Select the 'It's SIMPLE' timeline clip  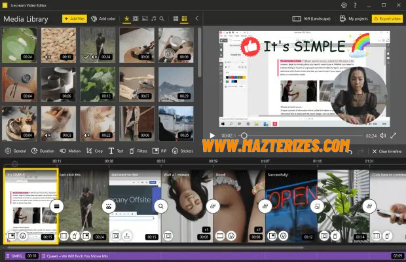tap(31, 206)
